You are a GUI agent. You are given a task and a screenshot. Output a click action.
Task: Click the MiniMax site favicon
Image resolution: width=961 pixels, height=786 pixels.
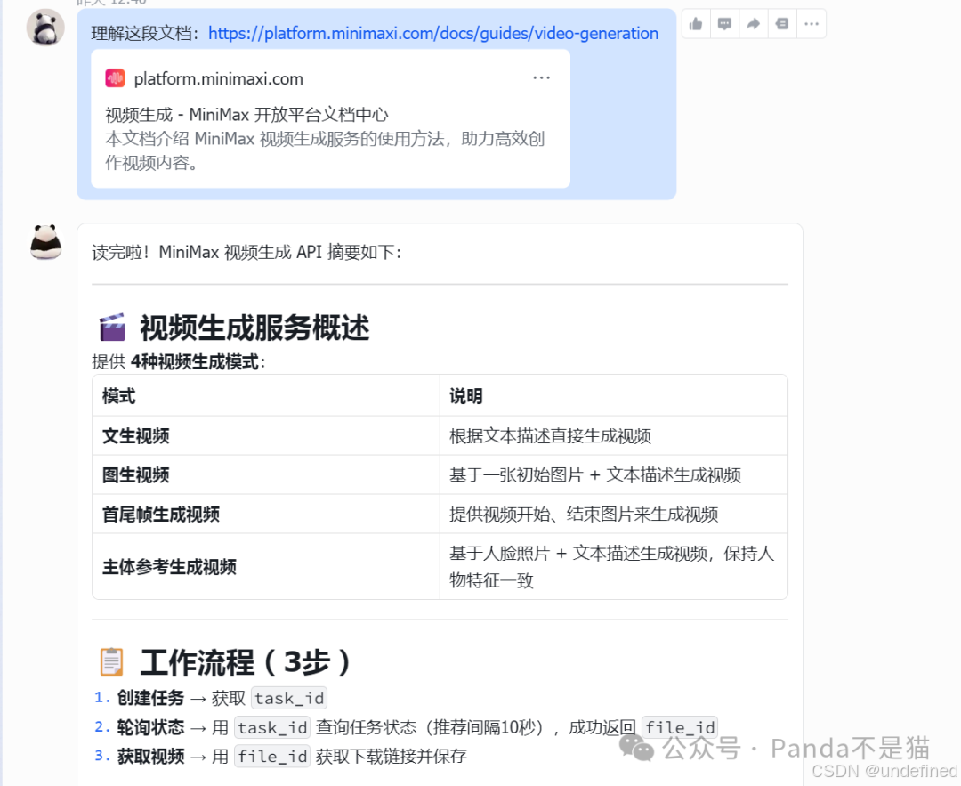click(x=115, y=78)
